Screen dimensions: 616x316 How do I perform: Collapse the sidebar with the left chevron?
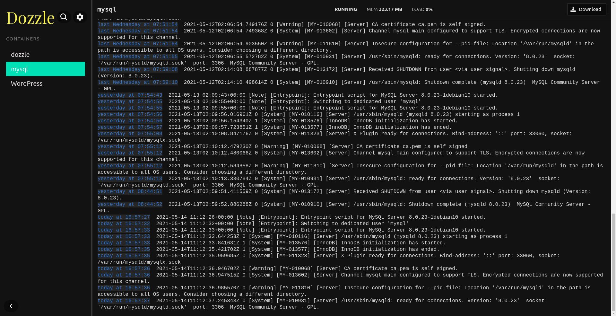[x=11, y=306]
